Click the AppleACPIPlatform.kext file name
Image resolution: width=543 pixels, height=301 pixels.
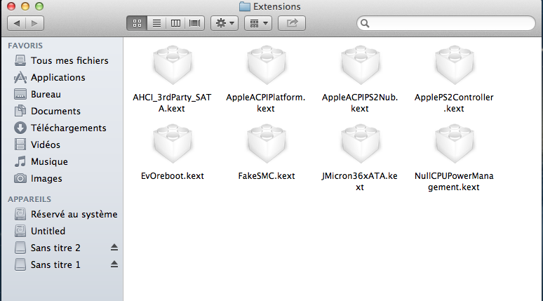tap(266, 103)
